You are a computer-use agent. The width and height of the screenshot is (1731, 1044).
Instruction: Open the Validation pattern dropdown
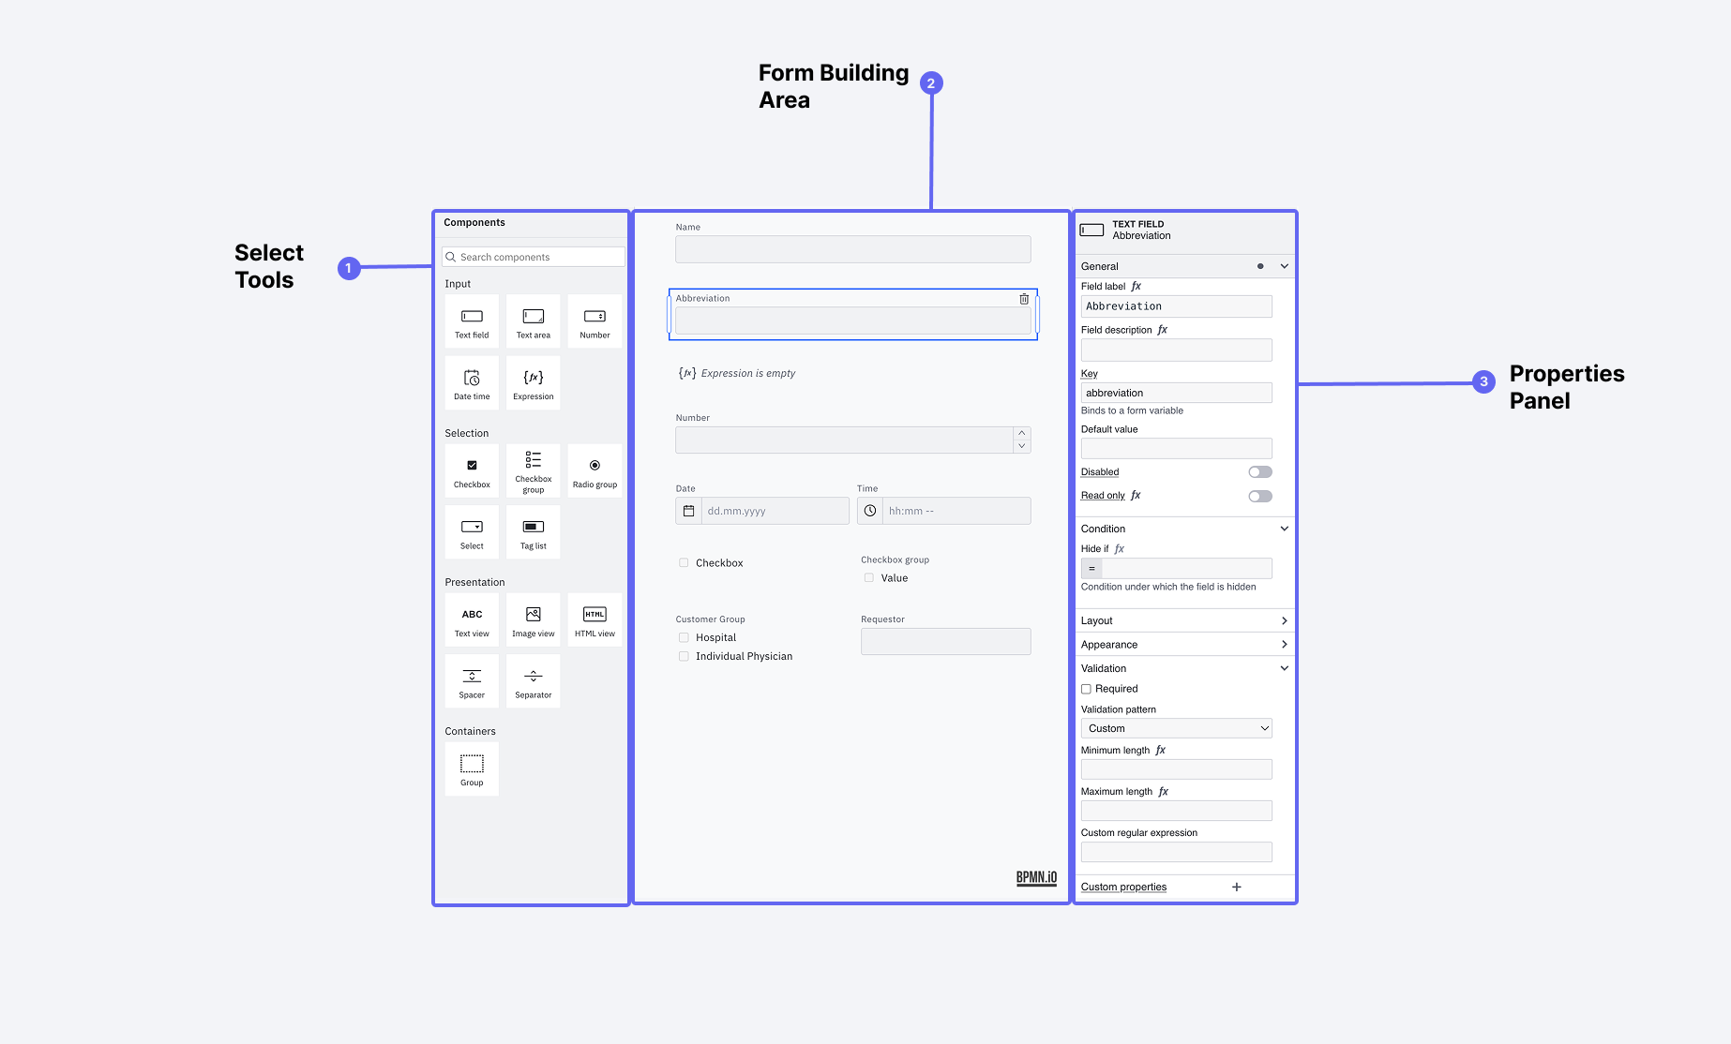coord(1176,727)
